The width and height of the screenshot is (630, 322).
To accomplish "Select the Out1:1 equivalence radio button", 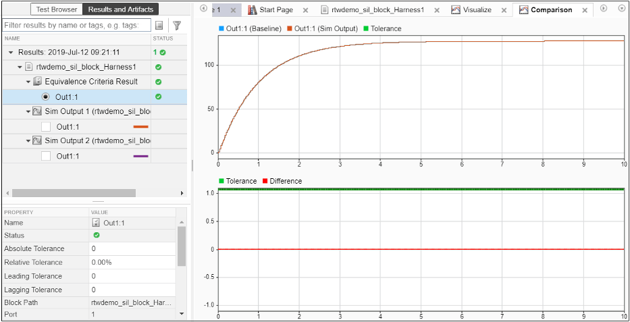I will coord(45,97).
